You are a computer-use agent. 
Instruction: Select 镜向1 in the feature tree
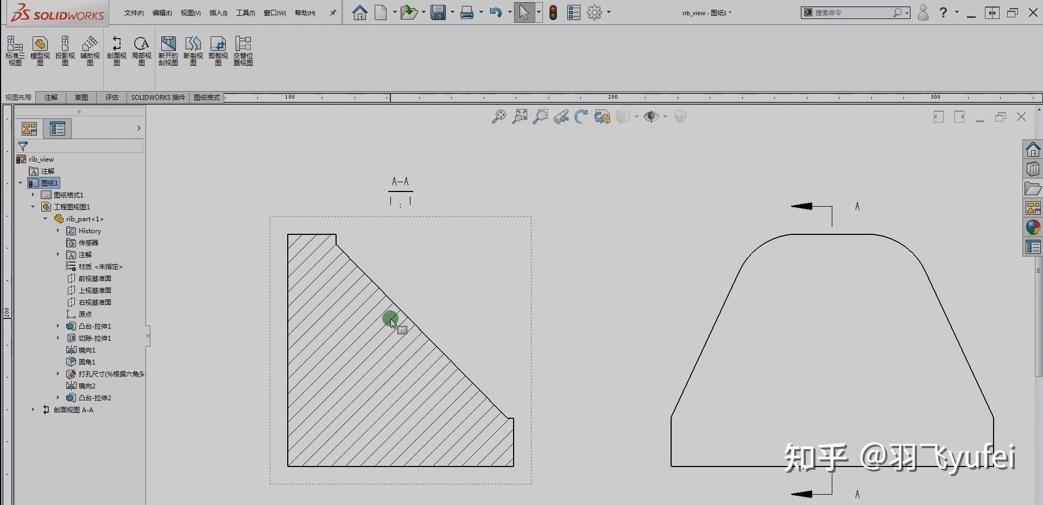81,350
